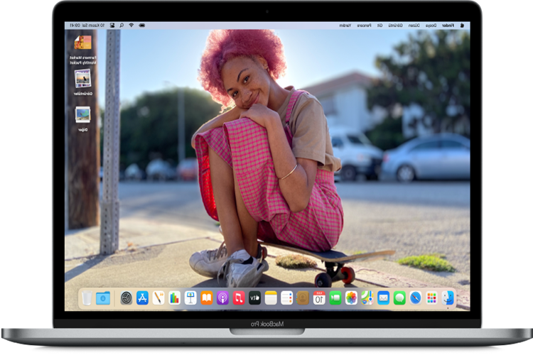Open Mail from the Dock

(x=384, y=298)
